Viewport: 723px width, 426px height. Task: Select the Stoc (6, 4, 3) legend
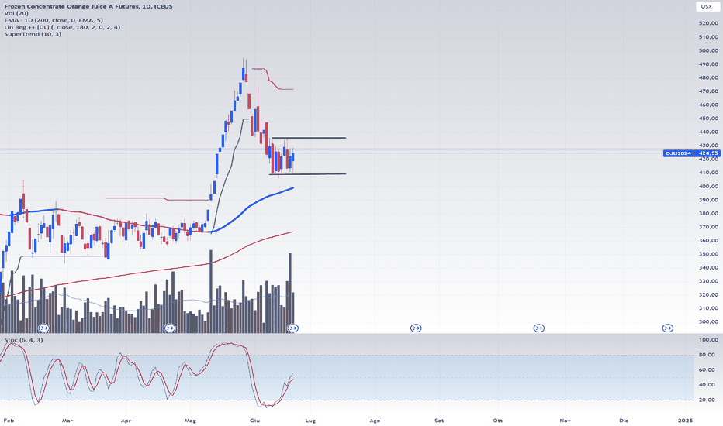(x=23, y=340)
